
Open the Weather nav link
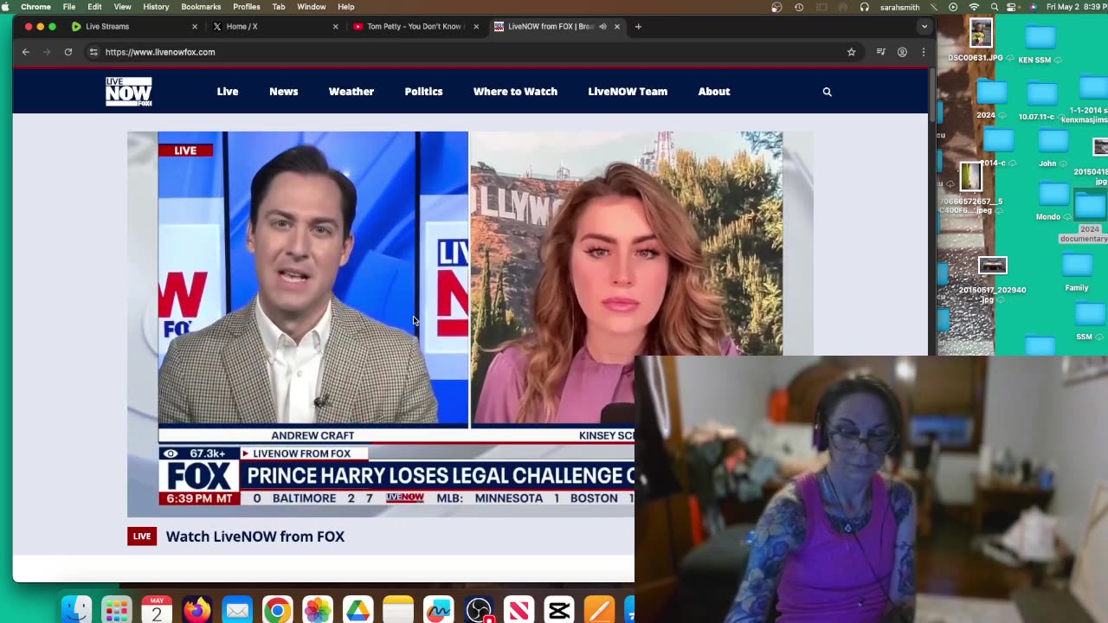(x=351, y=92)
